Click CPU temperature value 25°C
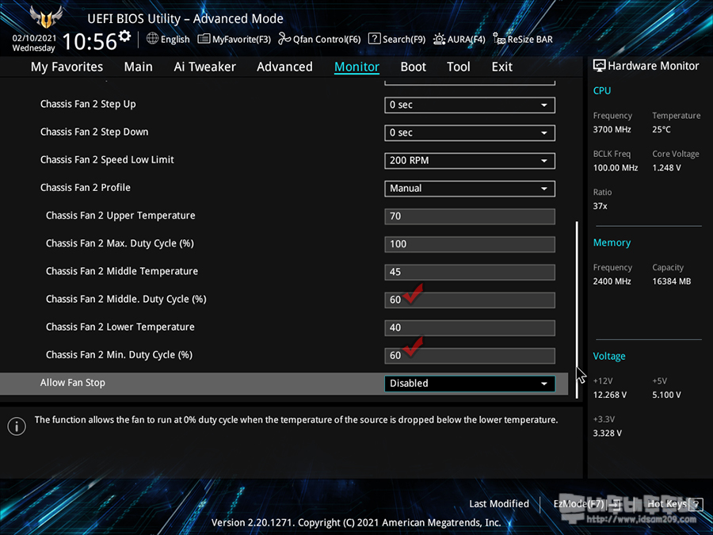713x535 pixels. pyautogui.click(x=662, y=130)
